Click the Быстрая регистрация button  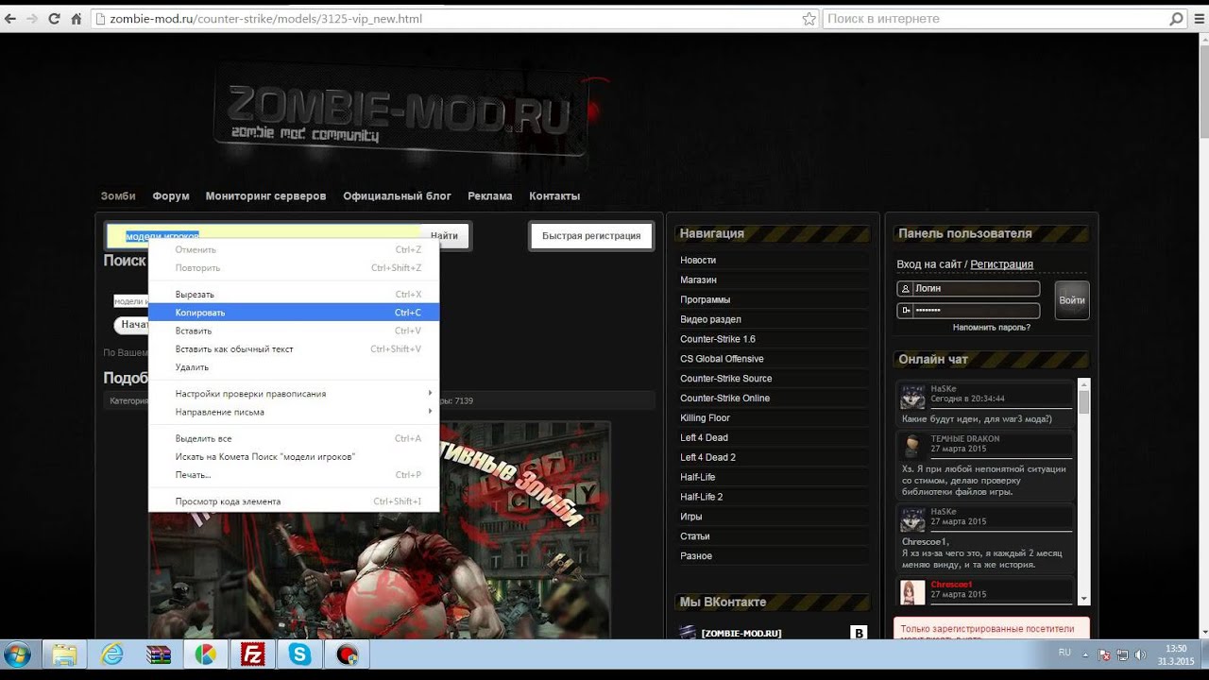pos(591,236)
